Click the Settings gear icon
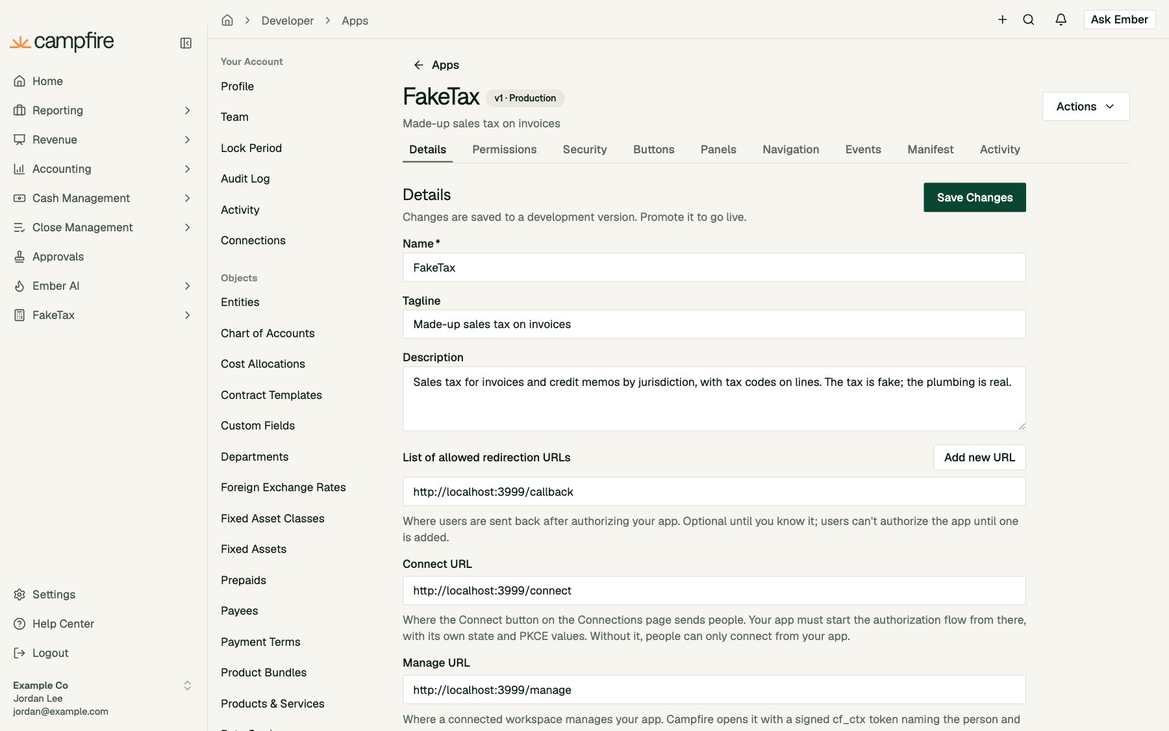The width and height of the screenshot is (1169, 731). click(19, 595)
